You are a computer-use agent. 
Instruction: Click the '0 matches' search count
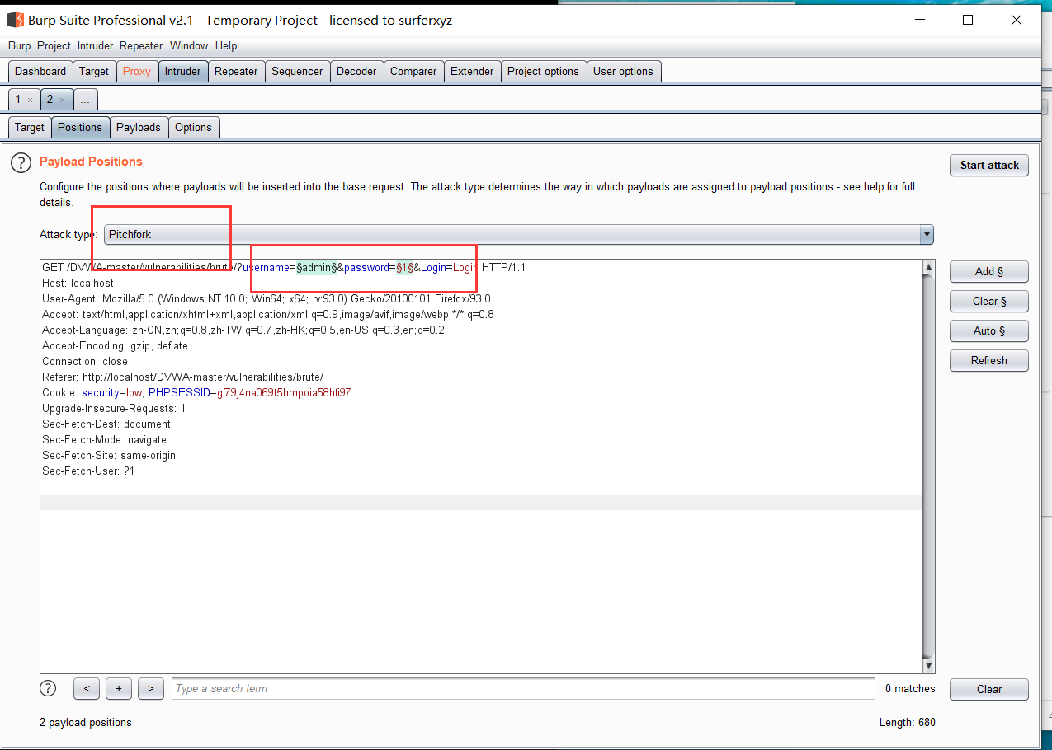point(910,688)
